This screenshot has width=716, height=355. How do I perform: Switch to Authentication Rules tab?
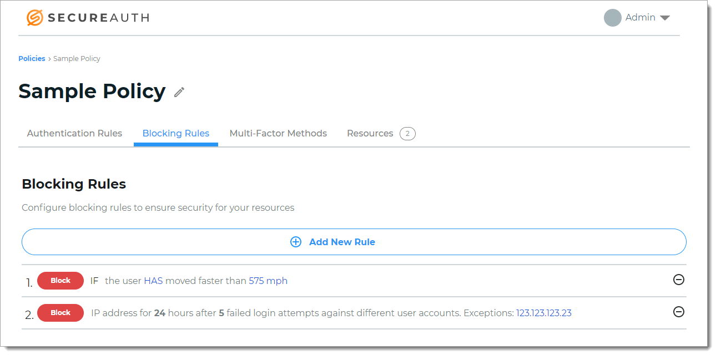point(74,134)
